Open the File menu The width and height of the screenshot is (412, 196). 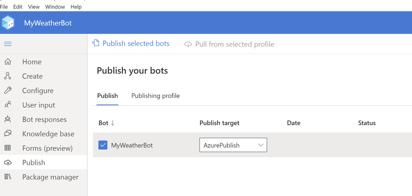pos(4,7)
